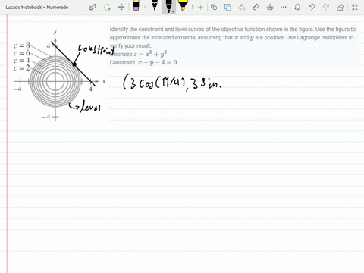
Task: Show previous pens with left chevron
Action: click(145, 7)
